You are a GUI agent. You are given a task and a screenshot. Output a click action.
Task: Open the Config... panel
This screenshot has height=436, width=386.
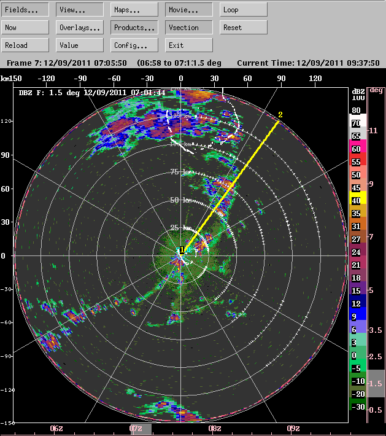pyautogui.click(x=134, y=45)
